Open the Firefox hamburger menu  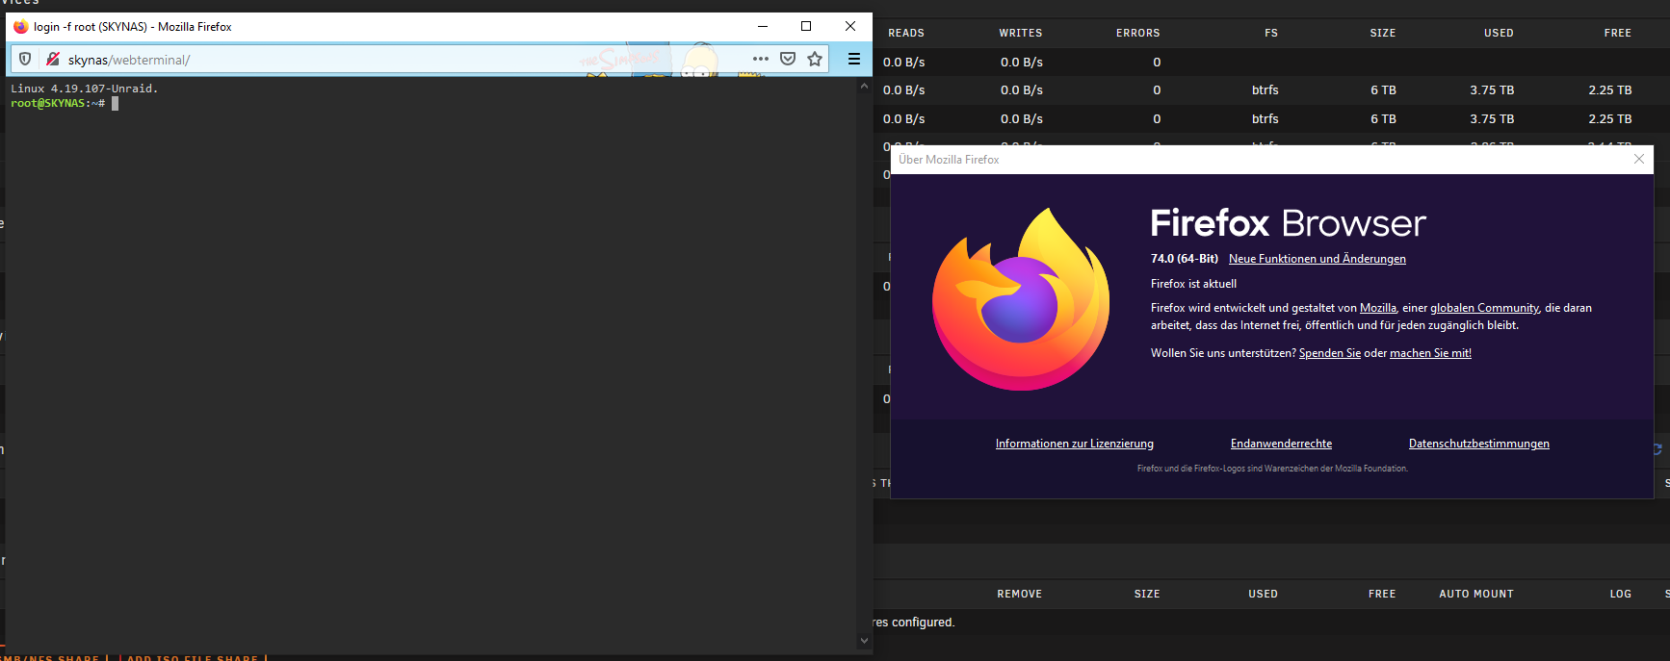coord(853,59)
